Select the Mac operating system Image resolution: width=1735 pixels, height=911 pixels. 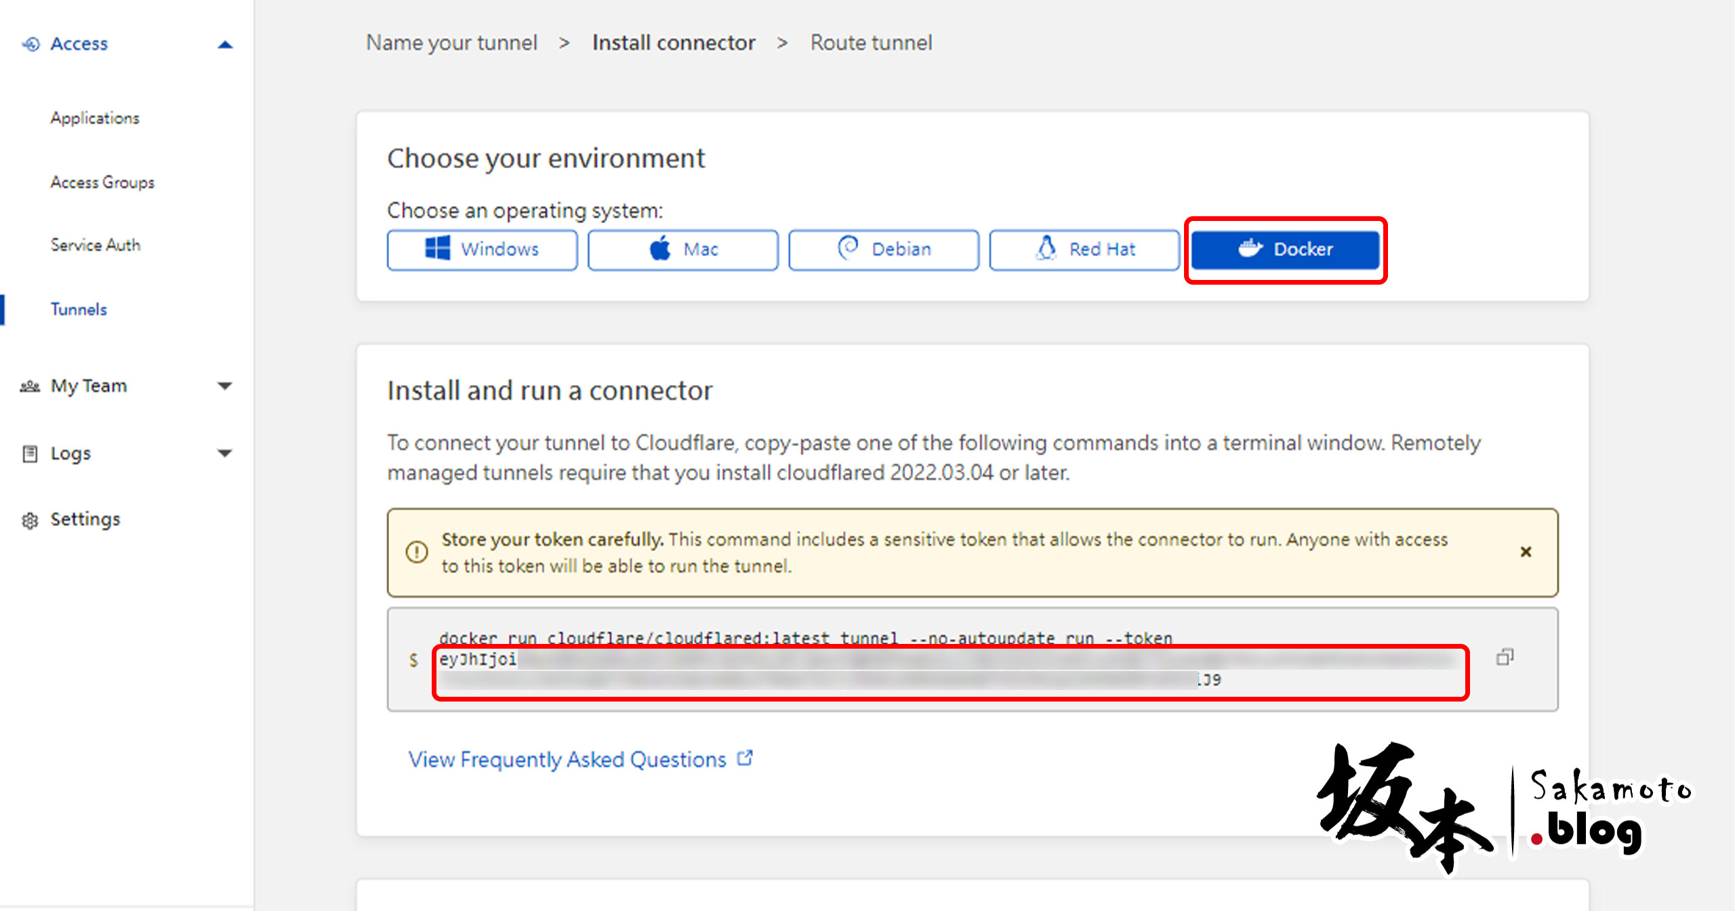pyautogui.click(x=682, y=249)
